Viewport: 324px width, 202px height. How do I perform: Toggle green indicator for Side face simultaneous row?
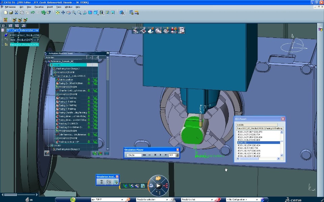(x=89, y=134)
